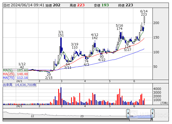Click the 終値 223 value in header
The width and height of the screenshot is (172, 124).
[129, 5]
